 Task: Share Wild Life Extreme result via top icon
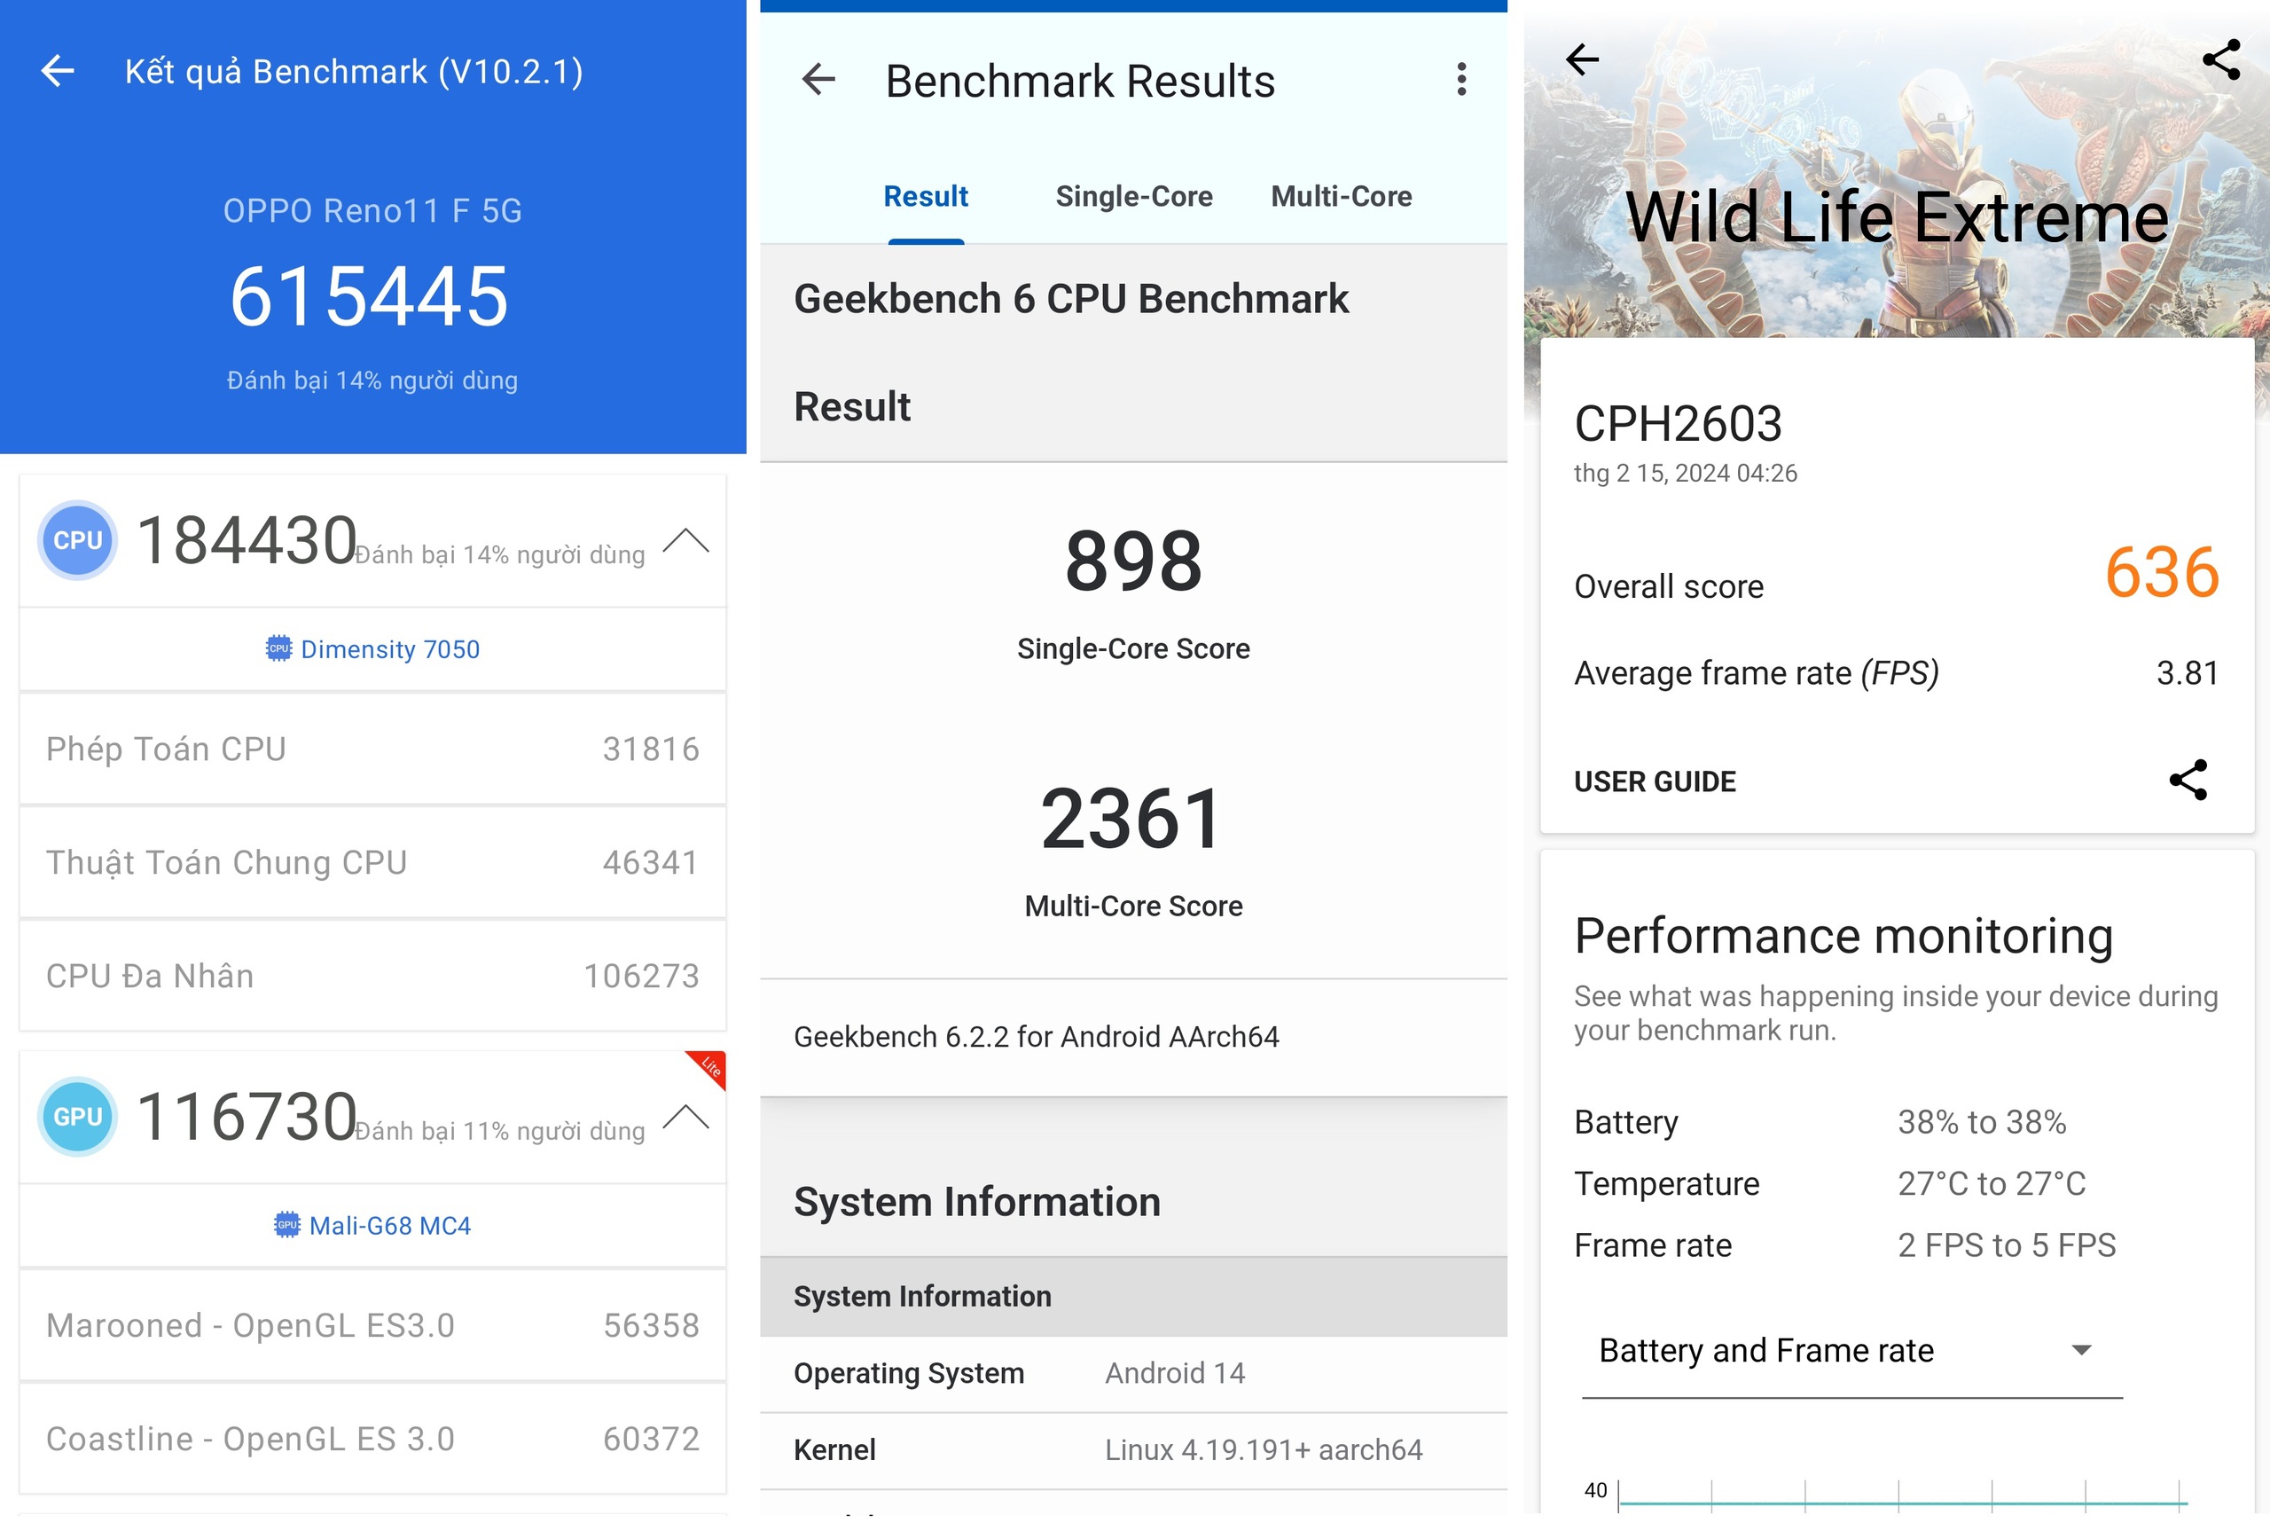(x=2220, y=59)
